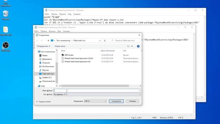Maximize the back Notepad window

[x=196, y=10]
